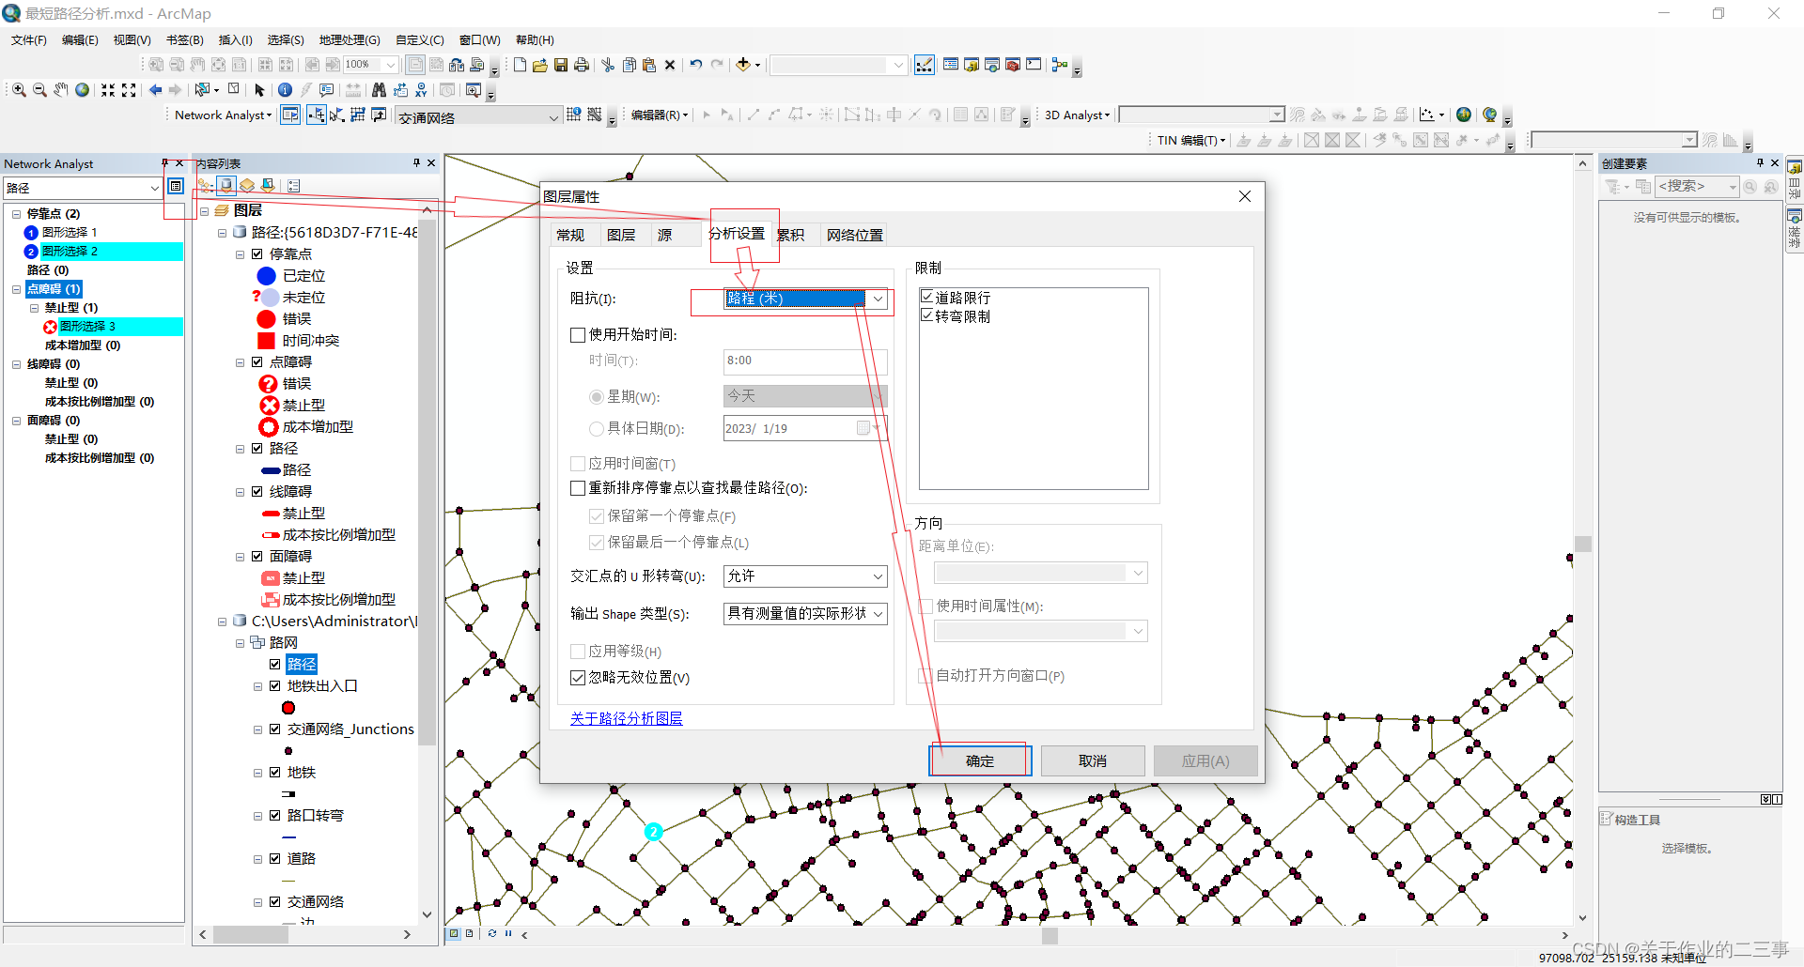Image resolution: width=1804 pixels, height=967 pixels.
Task: Switch to the 网络位置 tab
Action: 853,235
